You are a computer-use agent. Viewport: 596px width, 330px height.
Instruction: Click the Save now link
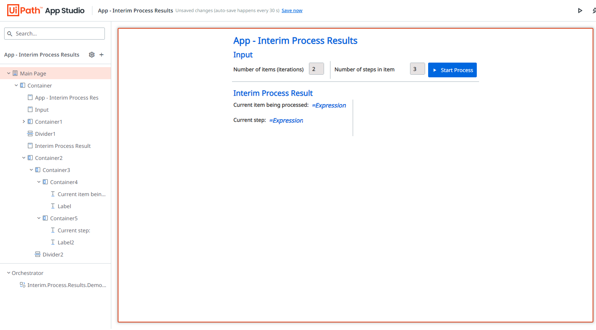(292, 11)
